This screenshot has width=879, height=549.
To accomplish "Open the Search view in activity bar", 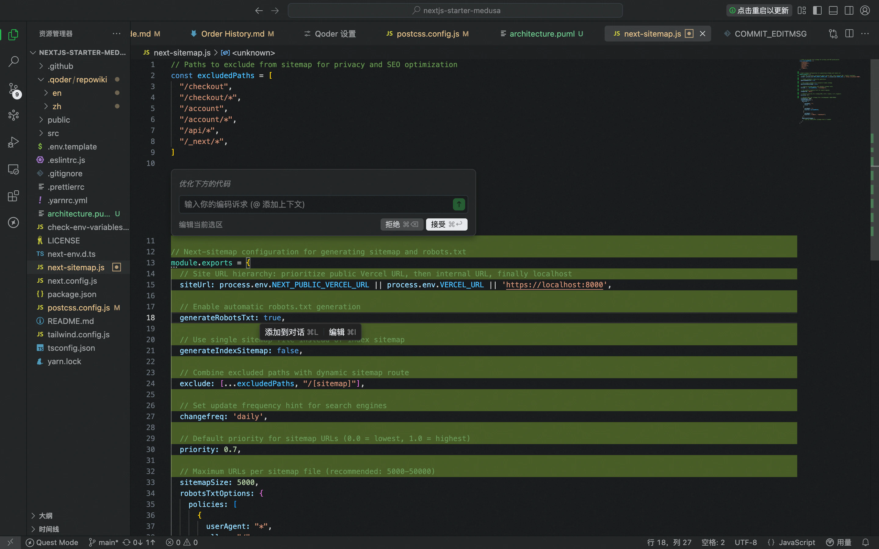I will coord(13,61).
